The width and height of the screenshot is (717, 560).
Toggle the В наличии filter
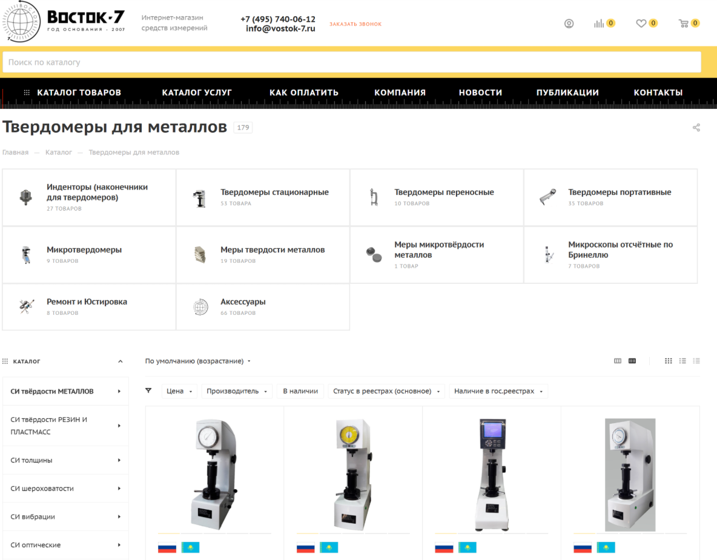(x=300, y=391)
